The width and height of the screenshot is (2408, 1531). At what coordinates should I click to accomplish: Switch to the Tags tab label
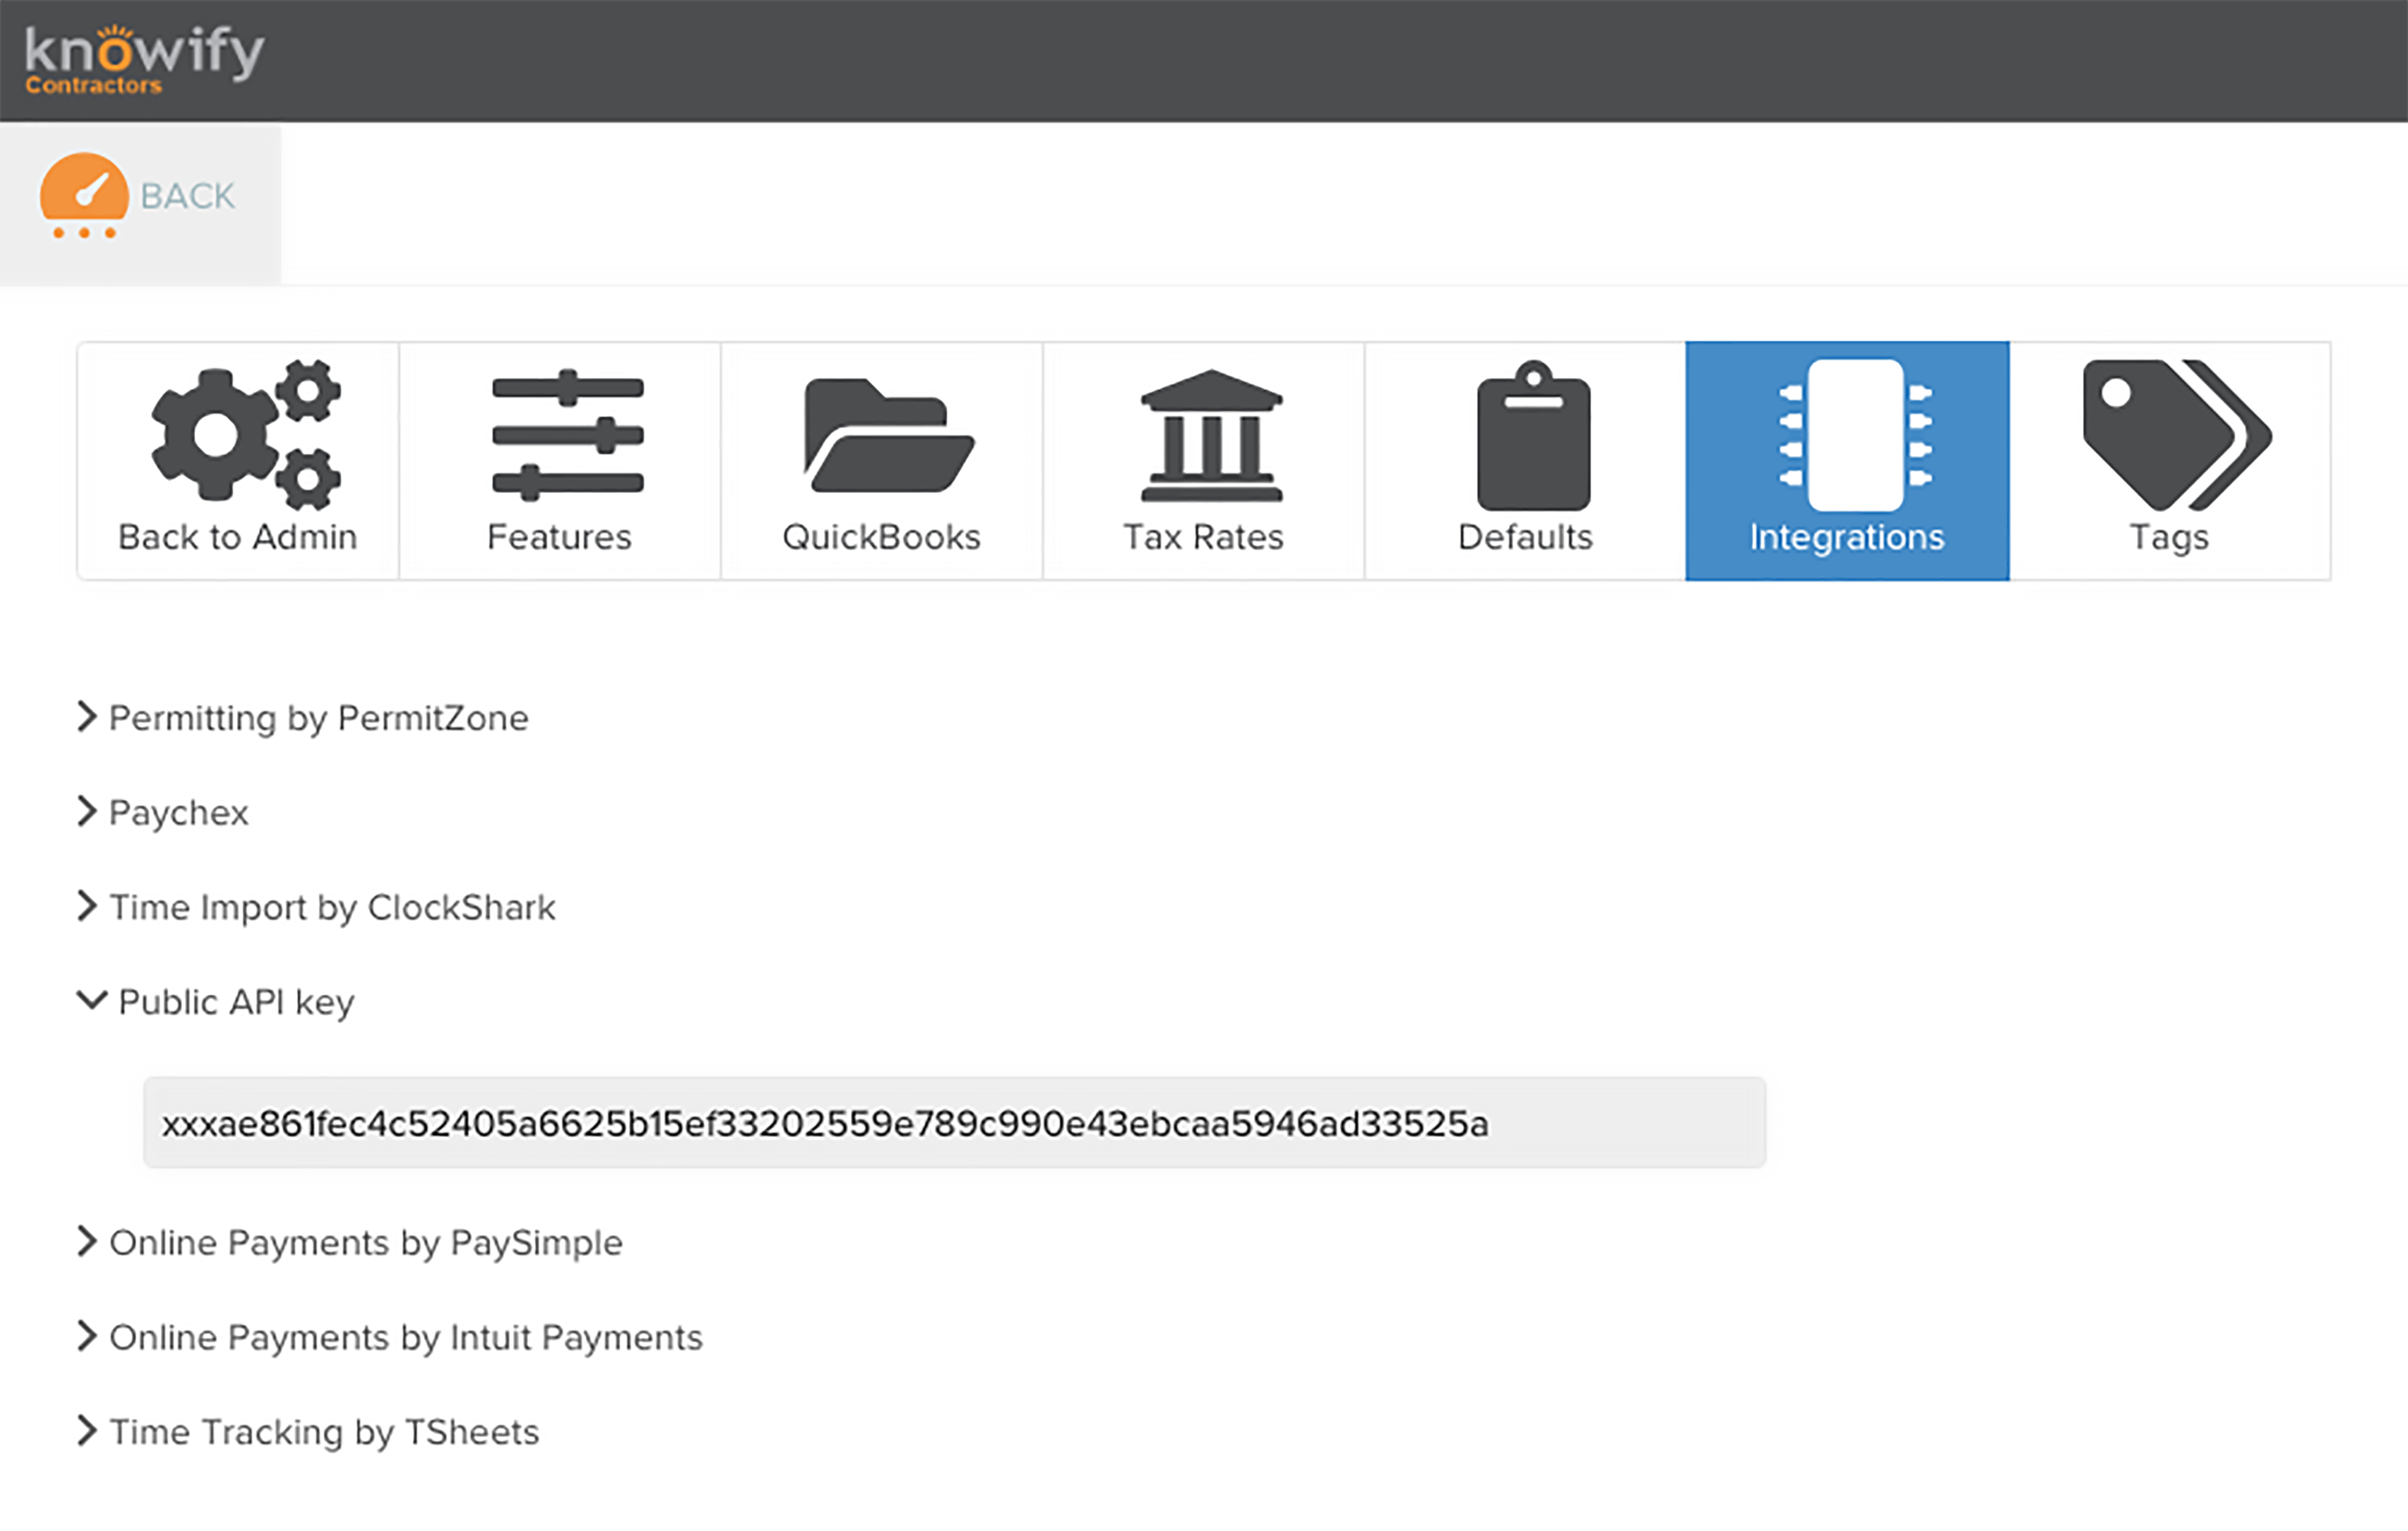tap(2169, 539)
